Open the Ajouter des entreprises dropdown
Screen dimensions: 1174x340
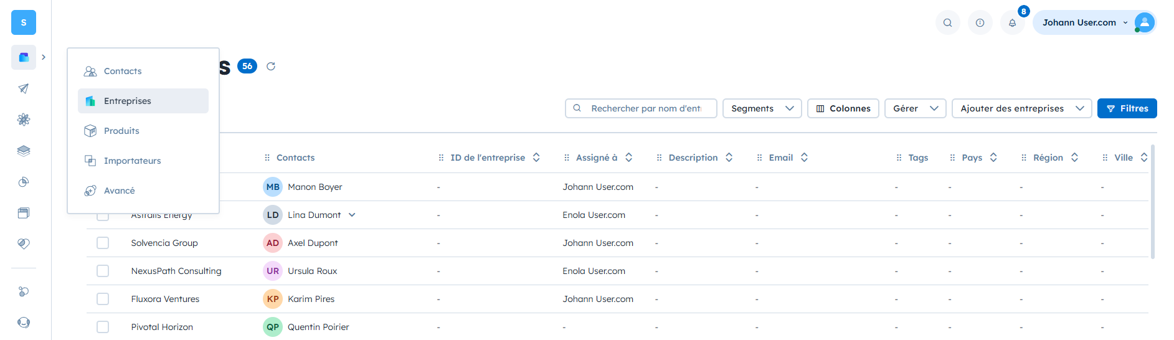(x=1021, y=108)
